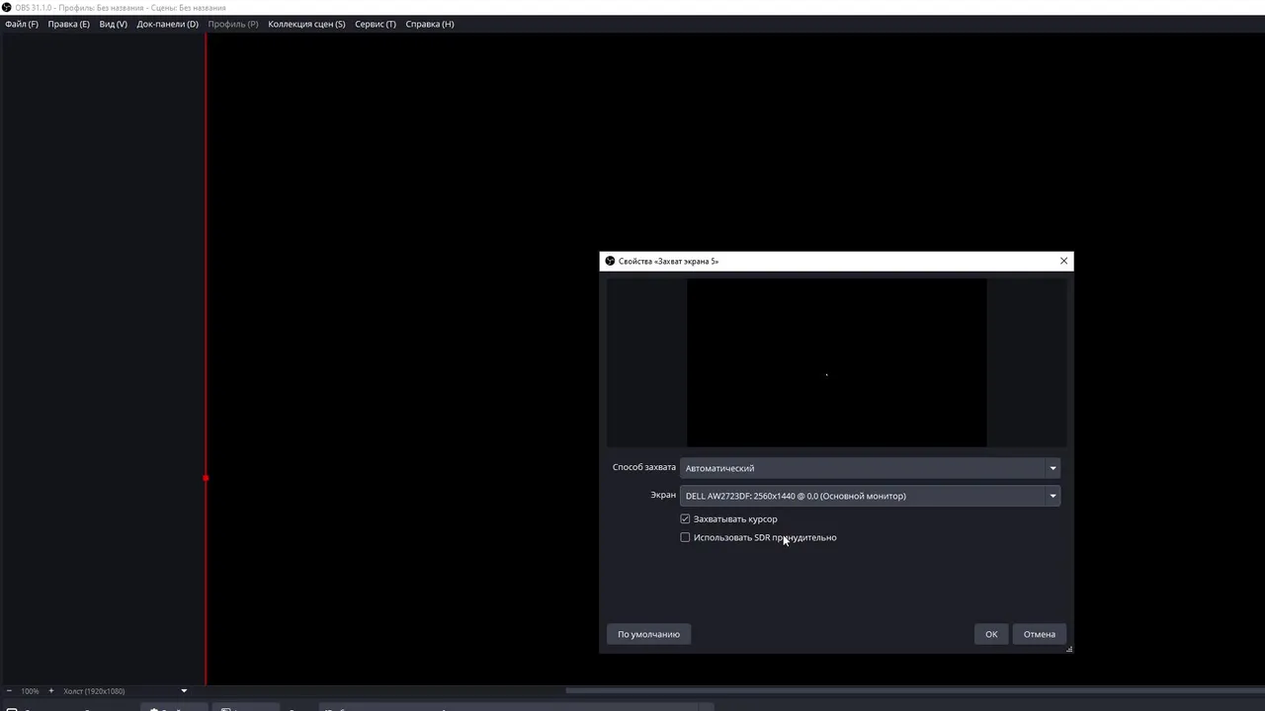Enable Использовать SDR принудительно checkbox
The image size is (1265, 711).
(685, 537)
